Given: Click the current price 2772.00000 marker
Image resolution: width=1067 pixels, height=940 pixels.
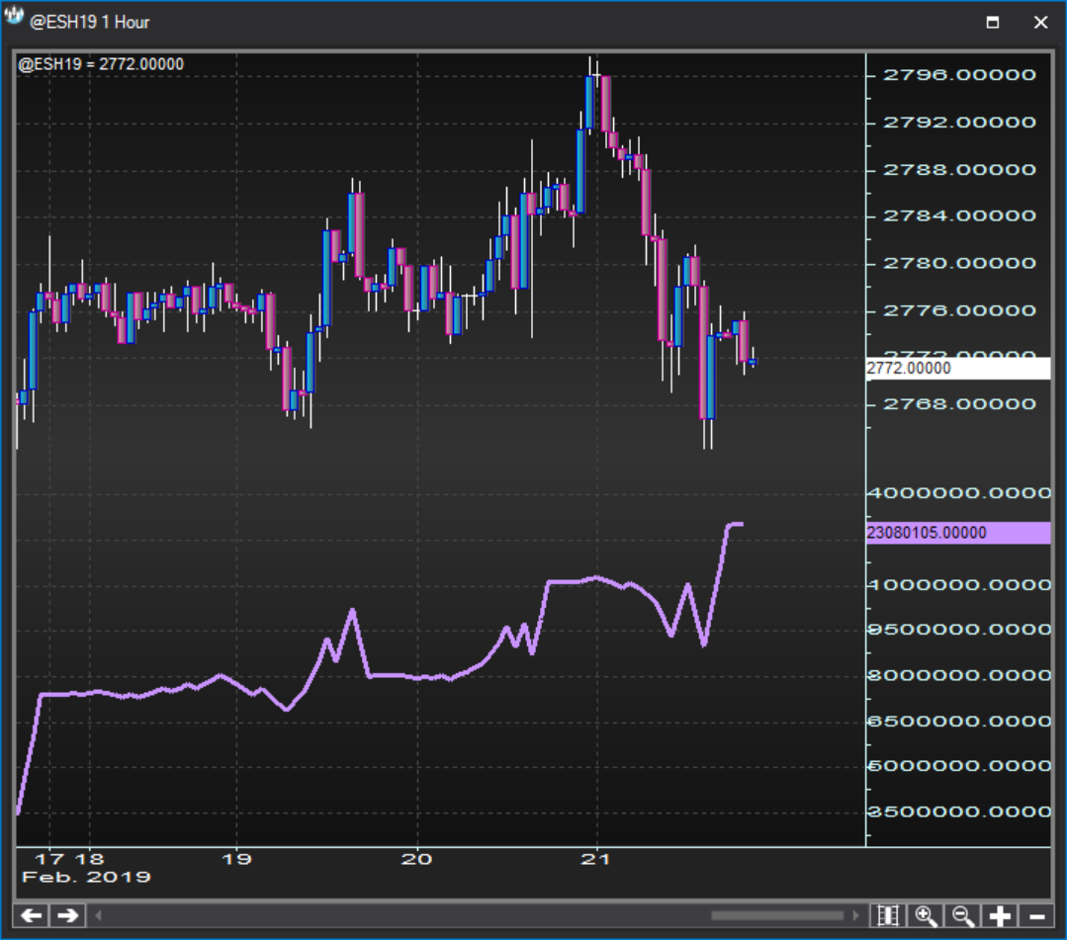Looking at the screenshot, I should tap(958, 368).
